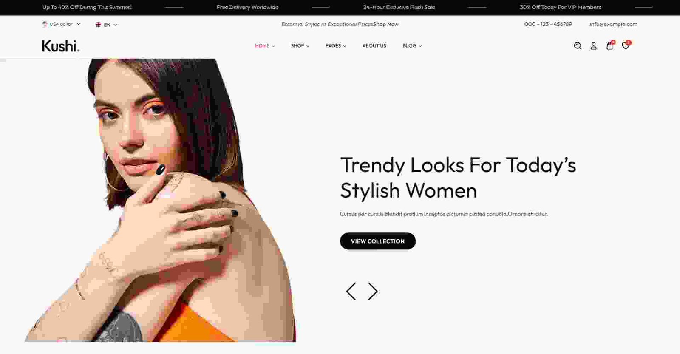Follow the Shop Now link
The height and width of the screenshot is (354, 680).
pos(386,24)
